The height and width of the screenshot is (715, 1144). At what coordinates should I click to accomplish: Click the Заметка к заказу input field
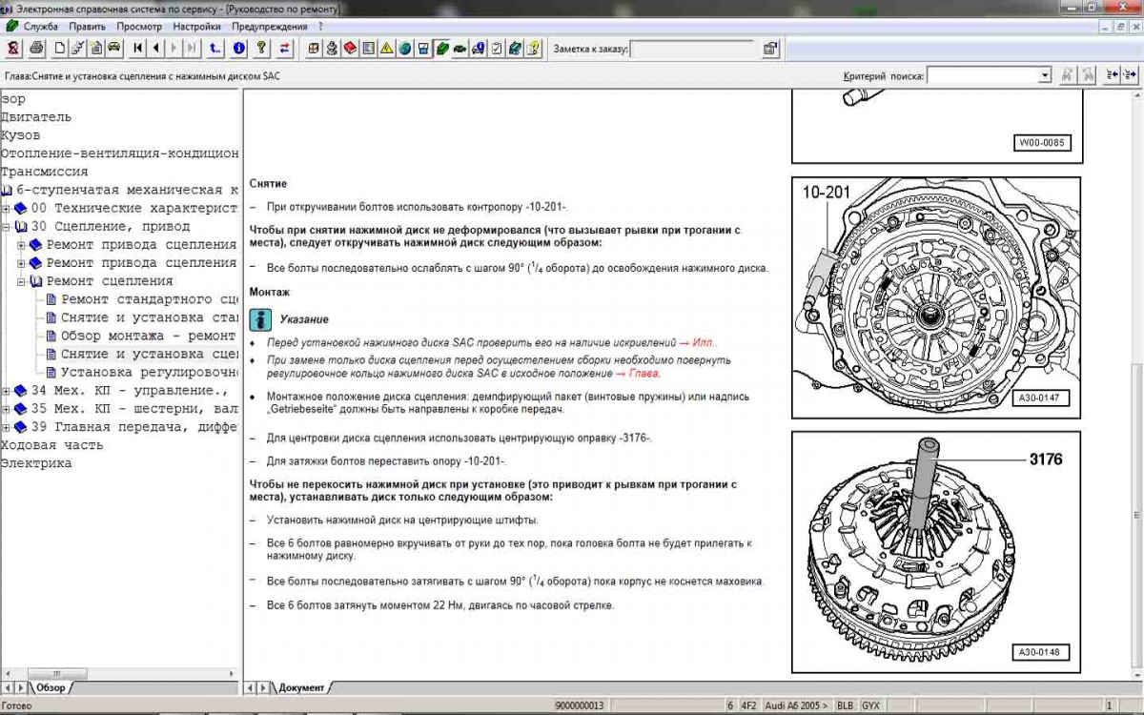pos(693,49)
